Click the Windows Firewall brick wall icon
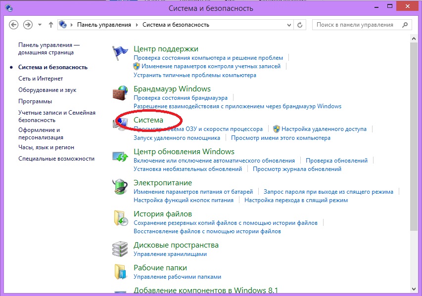The height and width of the screenshot is (296, 422). 120,93
